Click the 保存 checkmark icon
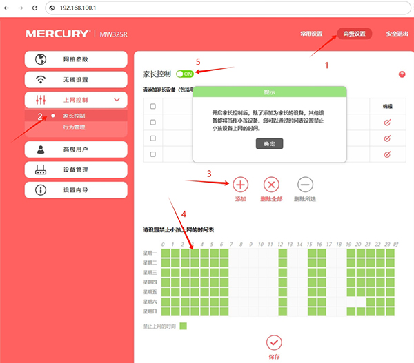This screenshot has width=414, height=363. click(x=274, y=342)
